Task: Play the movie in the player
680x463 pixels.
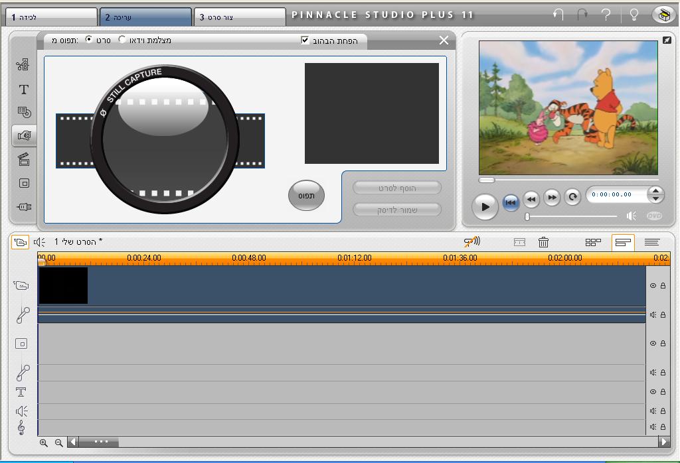Action: click(x=485, y=207)
